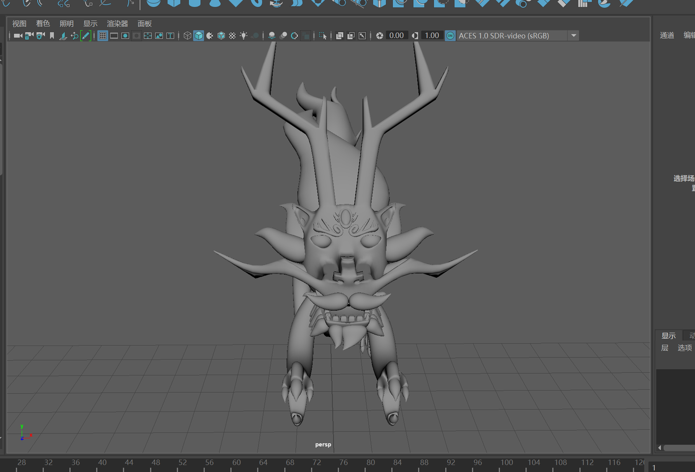Viewport: 695px width, 472px height.
Task: Click the persp camera label in the viewport
Action: click(323, 445)
